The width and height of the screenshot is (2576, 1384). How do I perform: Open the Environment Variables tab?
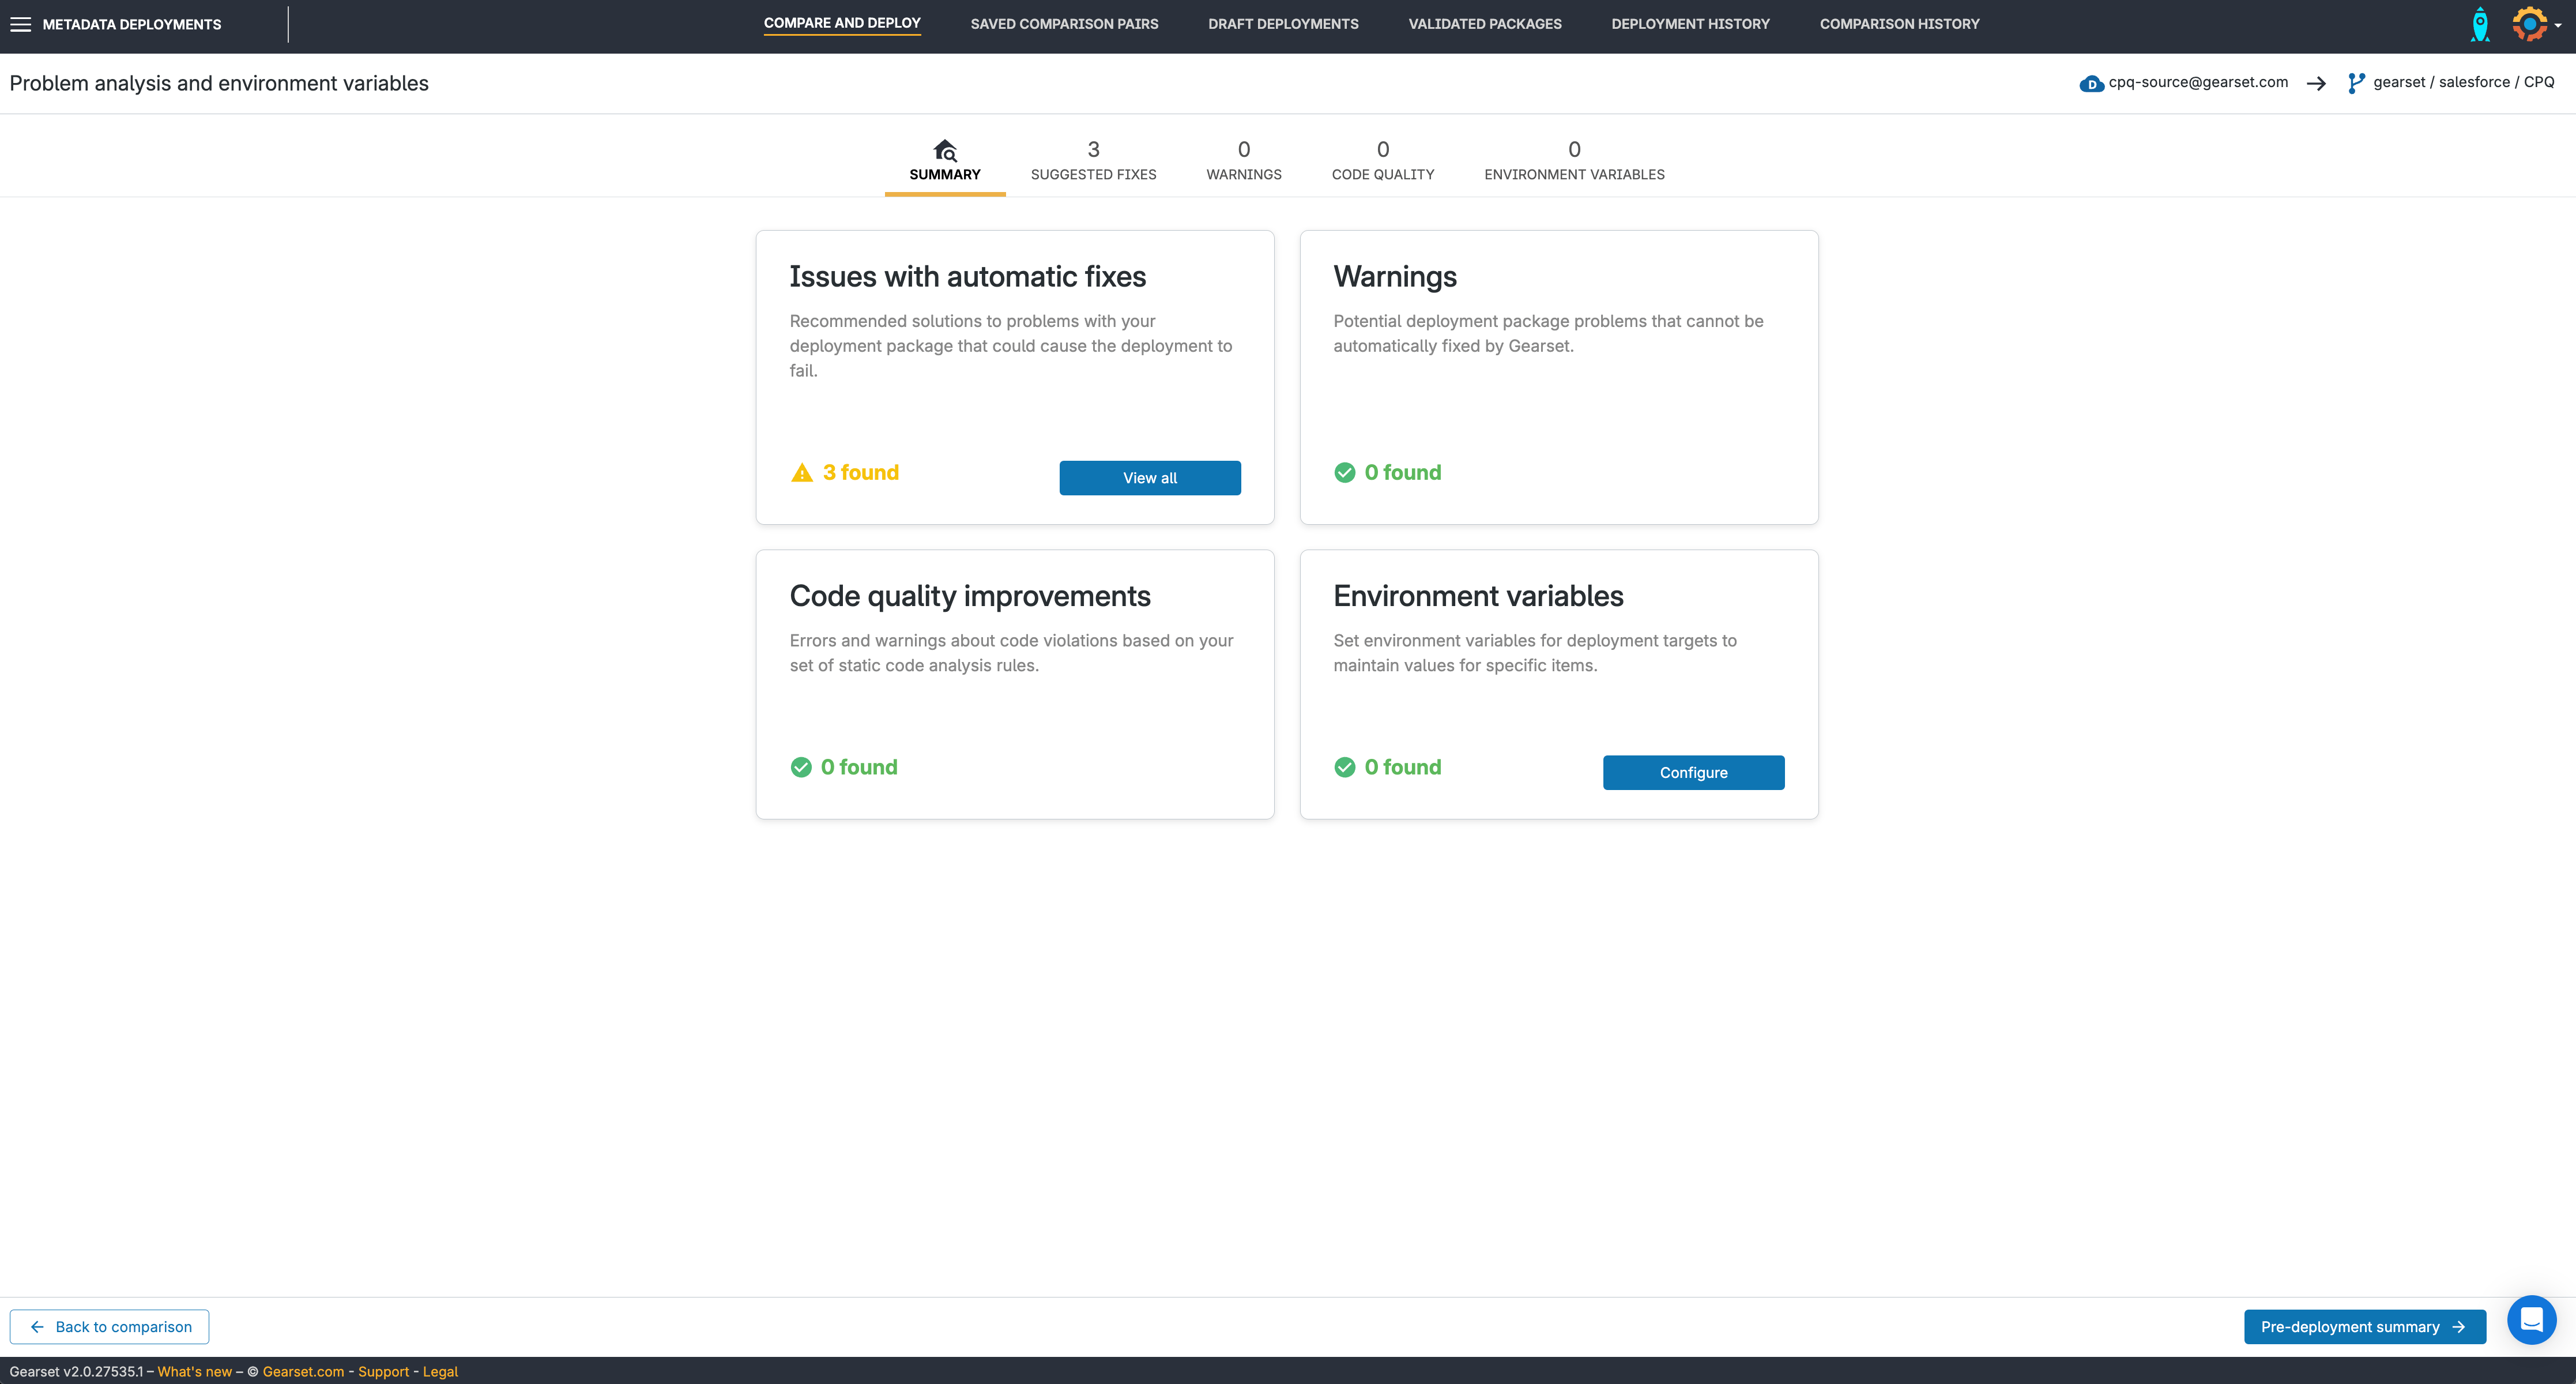(x=1573, y=161)
